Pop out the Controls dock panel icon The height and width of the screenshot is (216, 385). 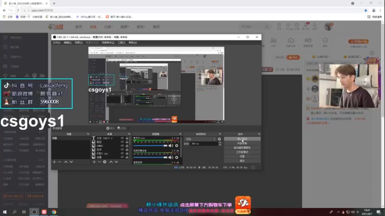[259, 134]
